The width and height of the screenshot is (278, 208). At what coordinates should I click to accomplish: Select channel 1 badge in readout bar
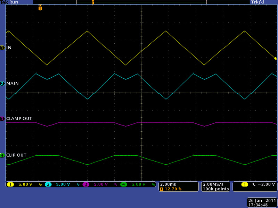(10, 184)
